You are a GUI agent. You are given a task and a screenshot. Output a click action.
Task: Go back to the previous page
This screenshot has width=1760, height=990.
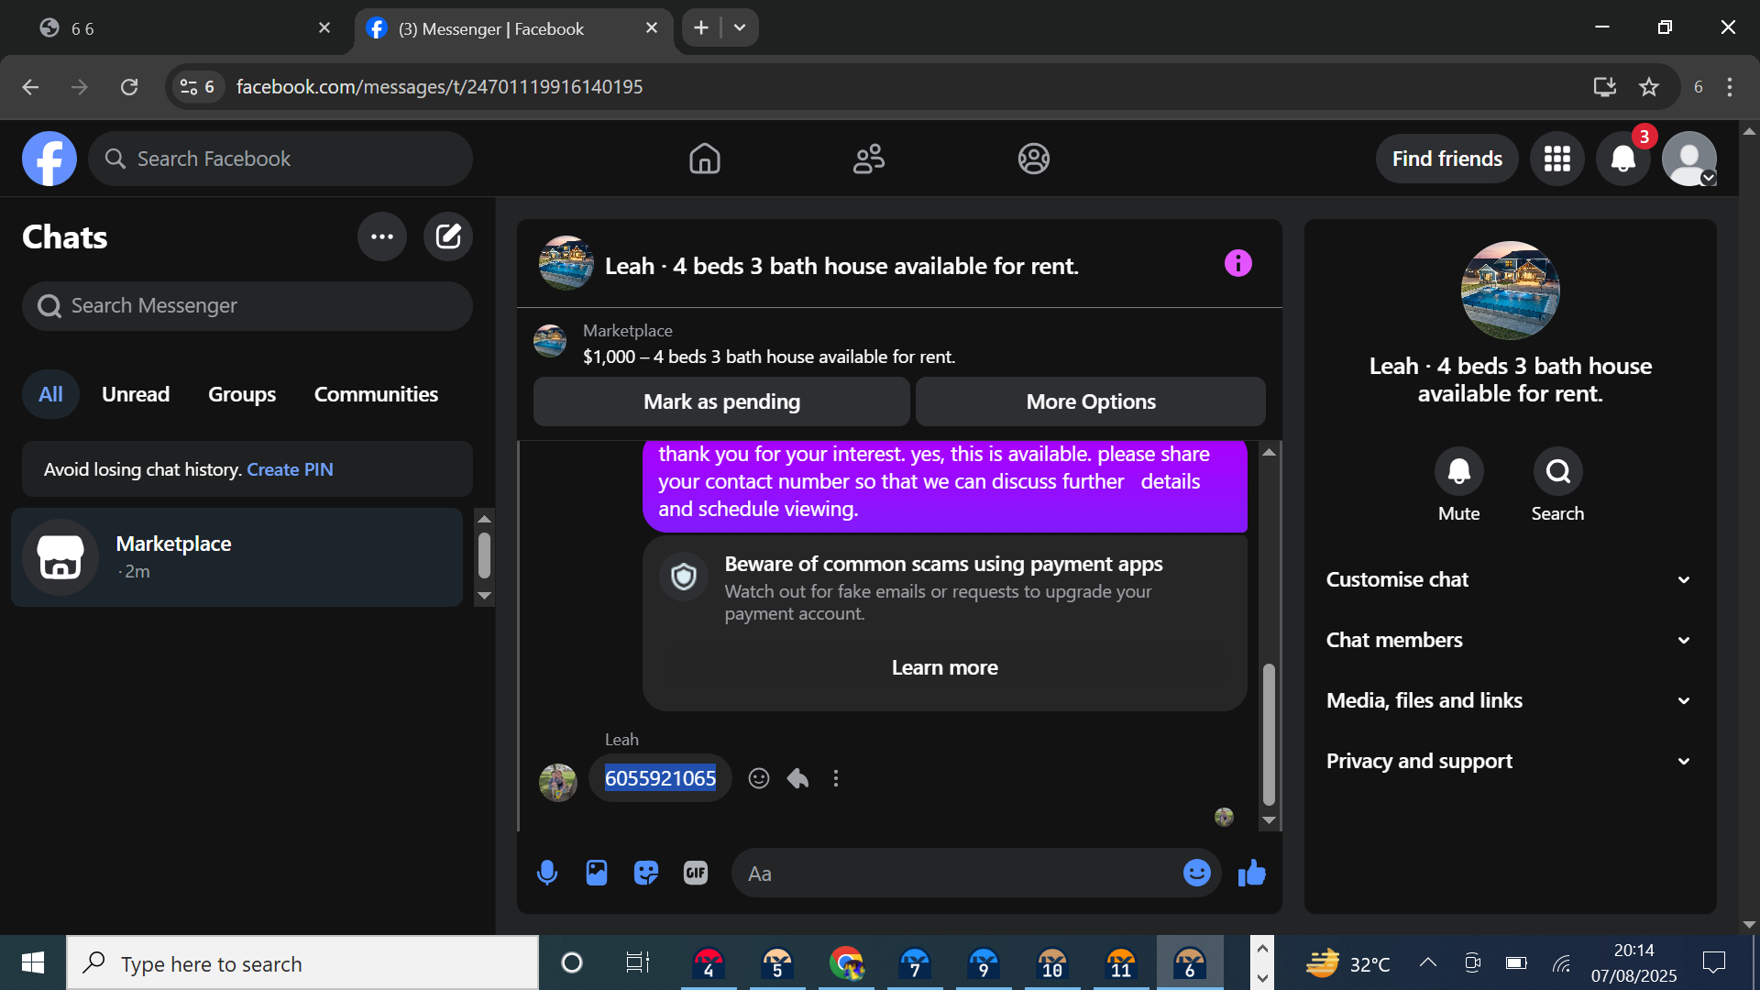pos(30,87)
